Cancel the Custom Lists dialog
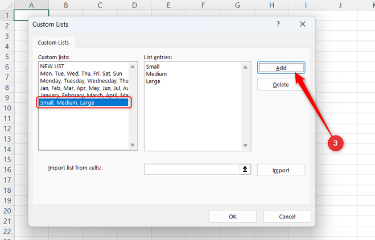Viewport: 375px width, 240px height. point(287,217)
